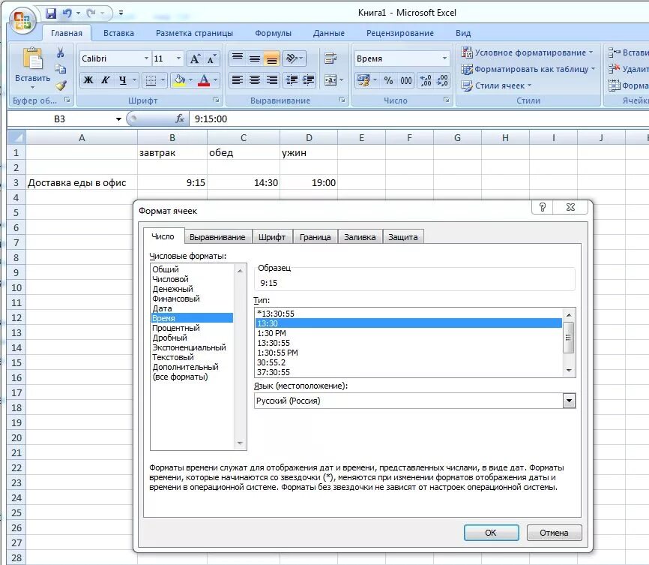Open dialog help with question mark
This screenshot has width=649, height=565.
[x=543, y=207]
